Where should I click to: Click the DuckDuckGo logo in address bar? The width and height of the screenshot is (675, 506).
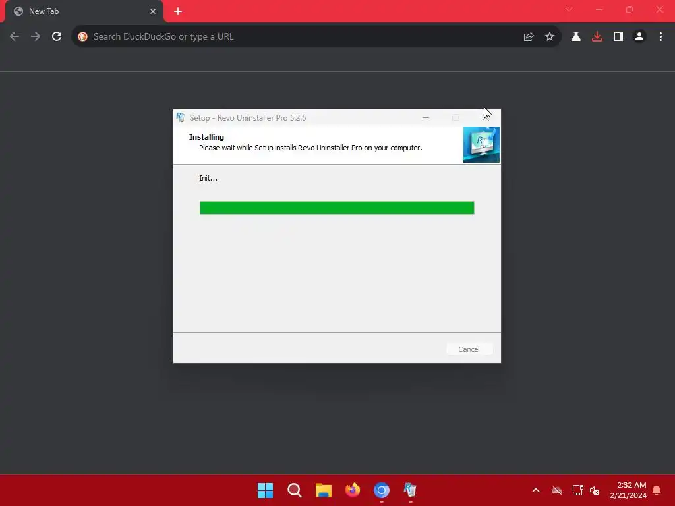coord(82,37)
